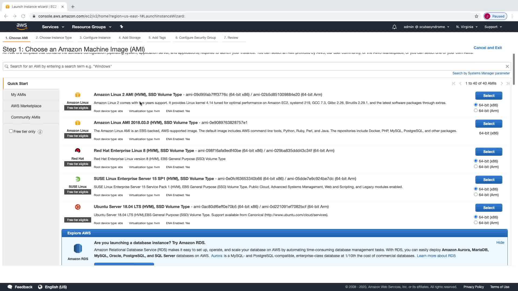Enable the Free tier only checkbox
The height and width of the screenshot is (291, 518).
click(x=11, y=131)
